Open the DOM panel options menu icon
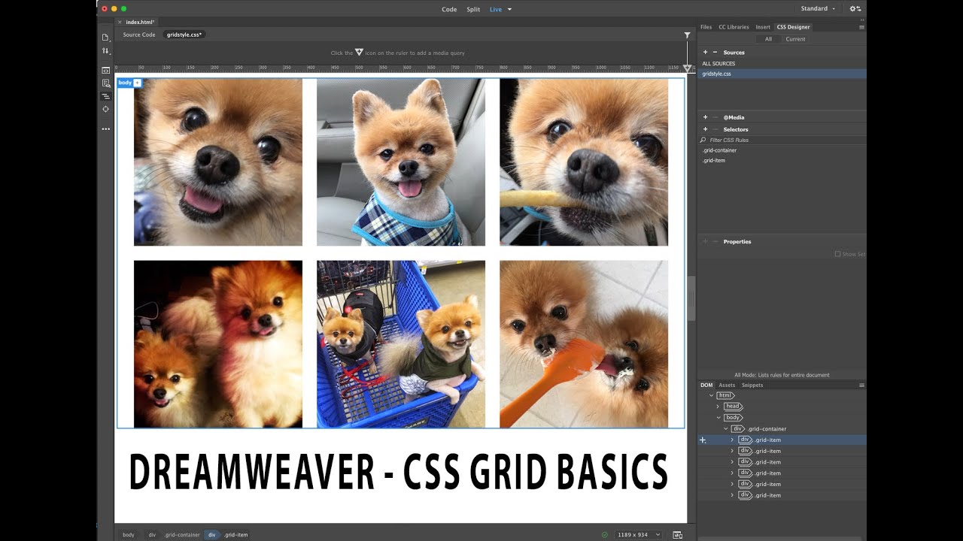The width and height of the screenshot is (963, 541). tap(861, 385)
